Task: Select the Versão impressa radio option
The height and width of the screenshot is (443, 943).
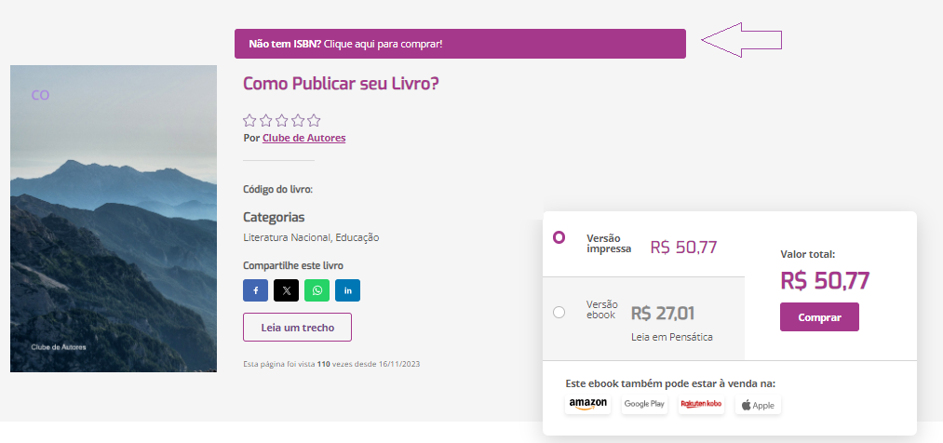Action: tap(559, 237)
